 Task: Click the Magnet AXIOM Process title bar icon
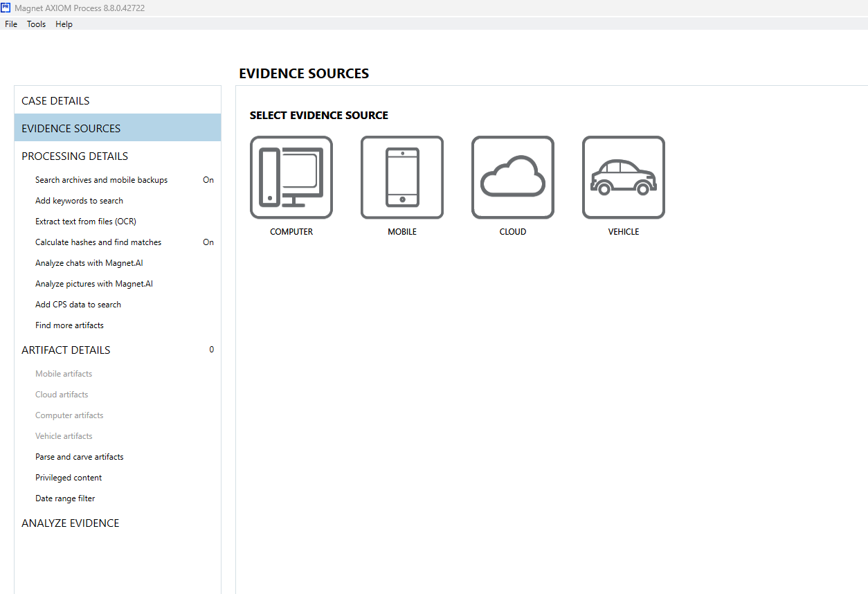coord(6,8)
